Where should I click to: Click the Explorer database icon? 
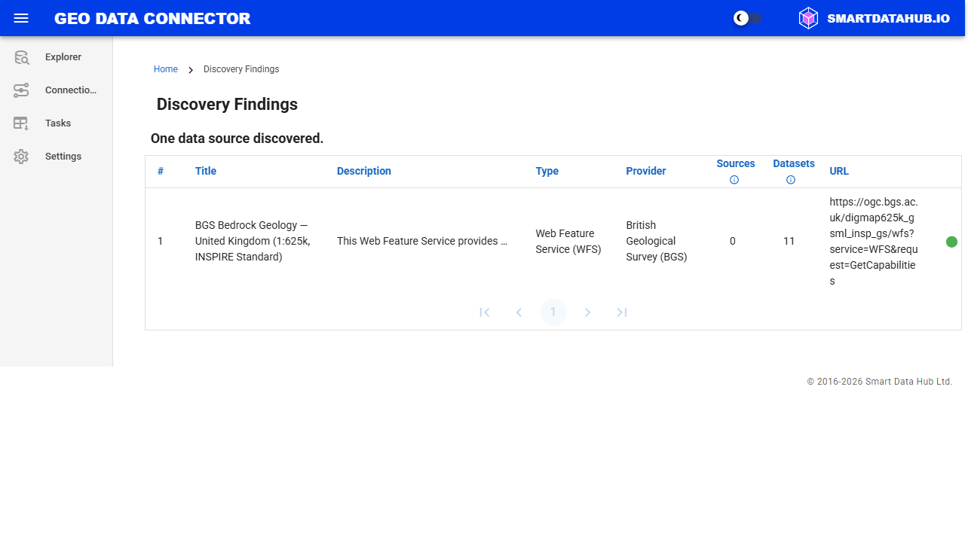[x=21, y=57]
